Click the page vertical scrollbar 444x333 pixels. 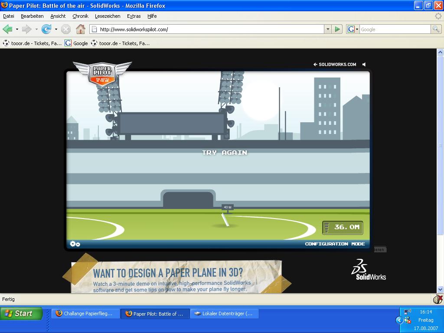(x=440, y=173)
